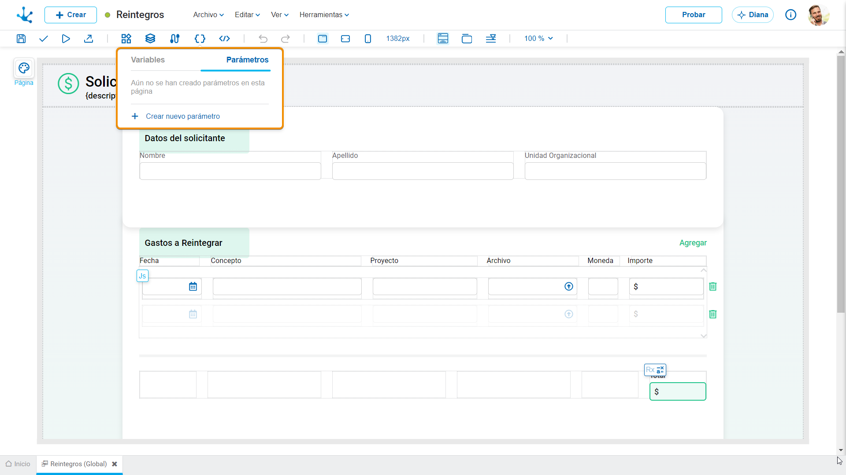Select the Reintegros (Global) bottom tab

pyautogui.click(x=79, y=464)
